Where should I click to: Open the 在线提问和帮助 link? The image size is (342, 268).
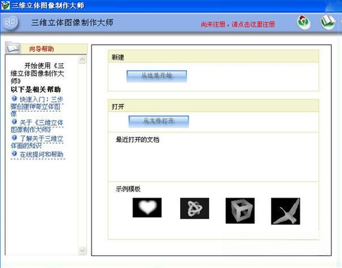tap(41, 154)
